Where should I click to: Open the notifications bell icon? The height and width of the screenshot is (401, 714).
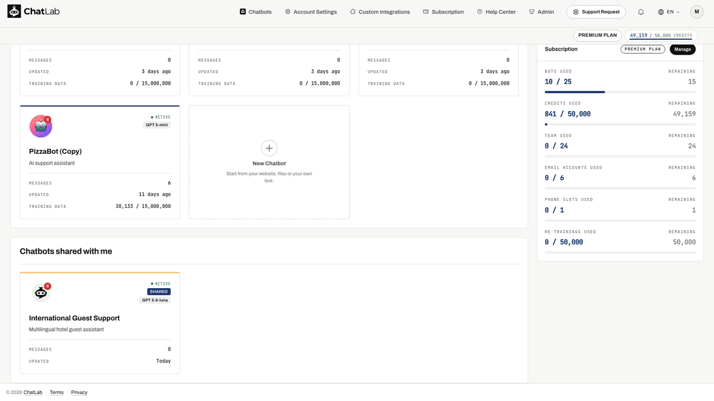tap(641, 12)
